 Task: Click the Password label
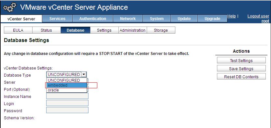(x=13, y=111)
